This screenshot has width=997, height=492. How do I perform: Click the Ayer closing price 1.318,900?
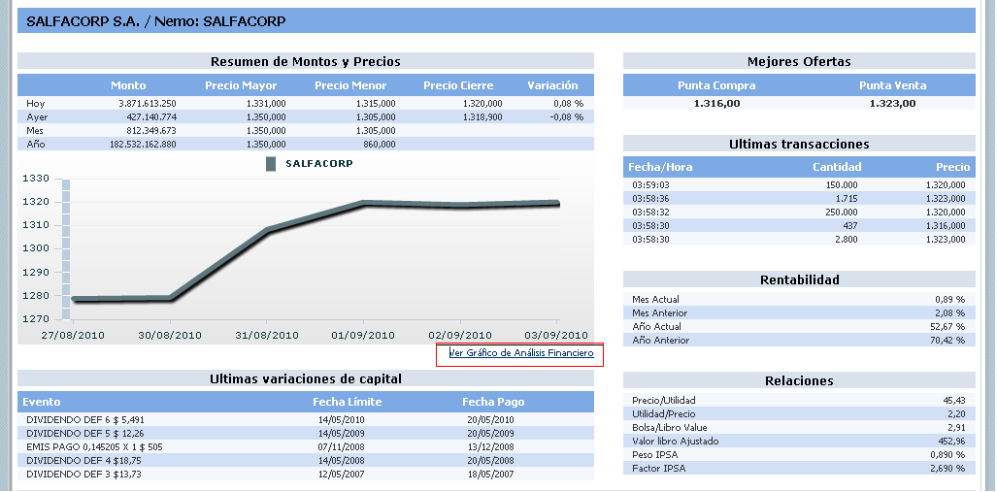tap(482, 117)
